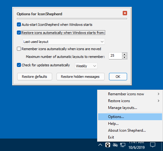Disable Auto-start IconShepherd when Windows starts
The height and width of the screenshot is (151, 163).
(x=19, y=25)
